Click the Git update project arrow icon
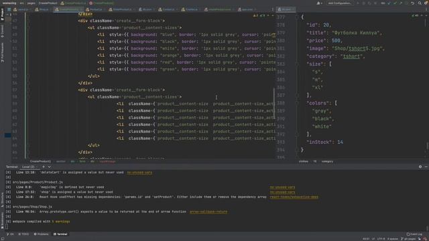 click(389, 3)
